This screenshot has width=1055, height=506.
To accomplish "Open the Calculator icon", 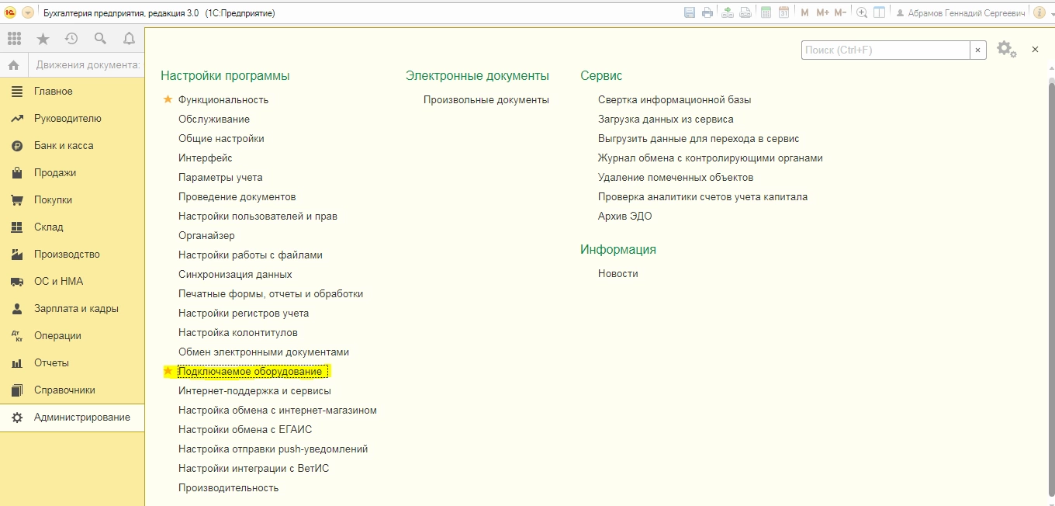I will [766, 12].
